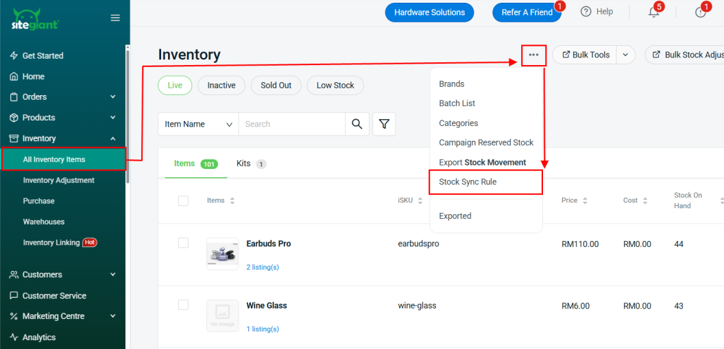Choose Stock Sync Rule from menu
This screenshot has width=724, height=349.
tap(468, 182)
